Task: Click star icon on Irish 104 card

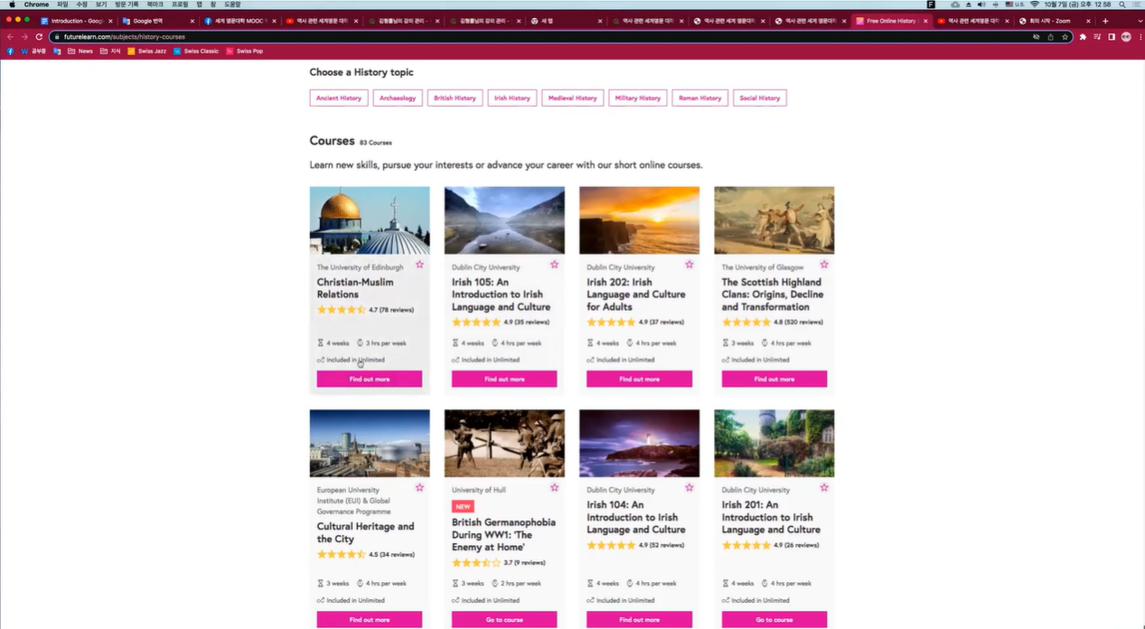Action: [690, 487]
